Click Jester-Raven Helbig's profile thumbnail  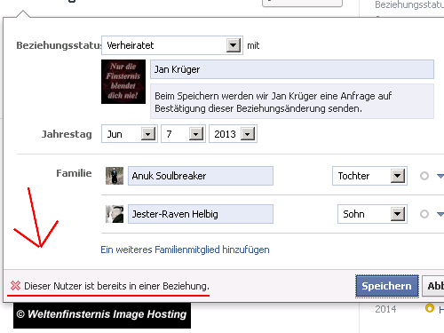[115, 214]
